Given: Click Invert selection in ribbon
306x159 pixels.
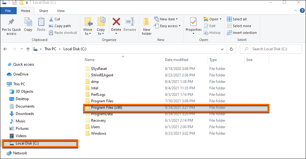Looking at the screenshot, I should 242,33.
